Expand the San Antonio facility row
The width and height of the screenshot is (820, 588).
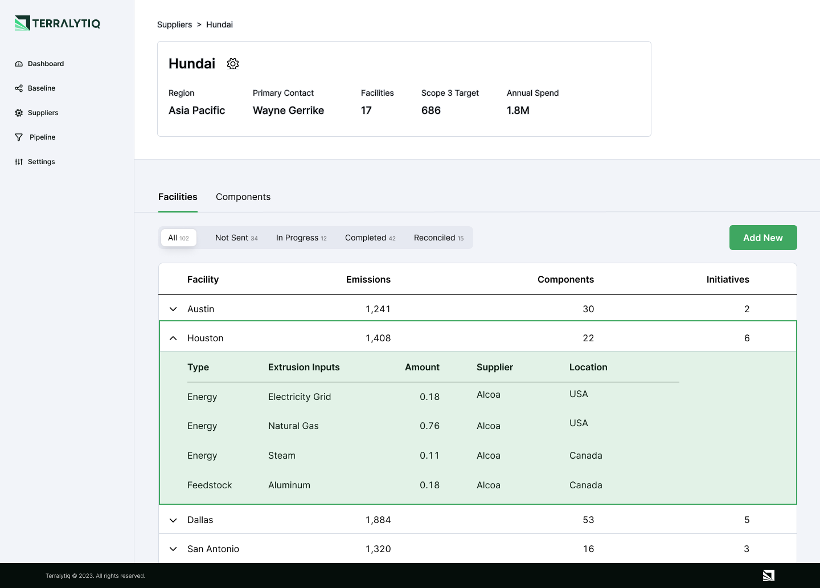pos(173,549)
